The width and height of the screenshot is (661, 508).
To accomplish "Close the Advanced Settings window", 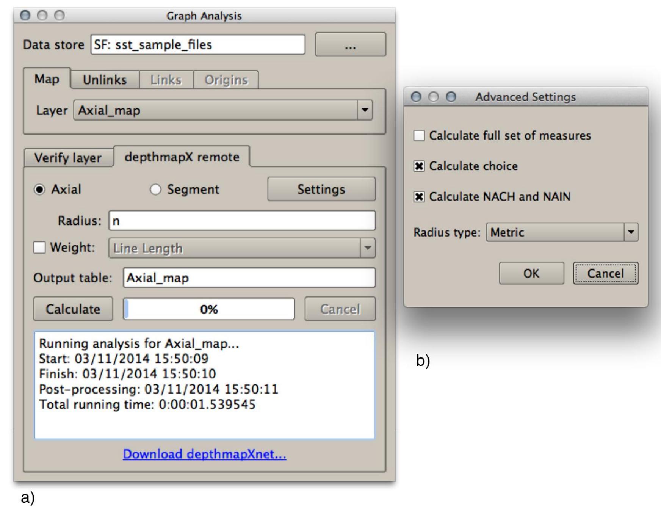I will click(416, 97).
